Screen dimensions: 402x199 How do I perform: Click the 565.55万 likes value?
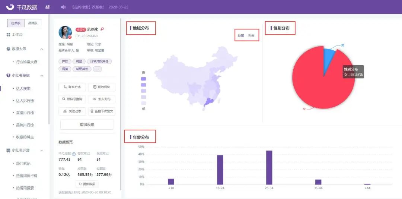point(85,175)
